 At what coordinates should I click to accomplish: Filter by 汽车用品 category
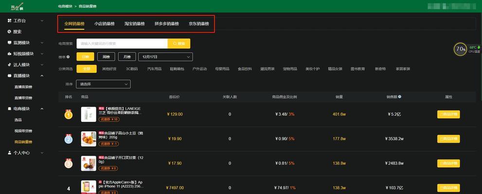[x=154, y=69]
